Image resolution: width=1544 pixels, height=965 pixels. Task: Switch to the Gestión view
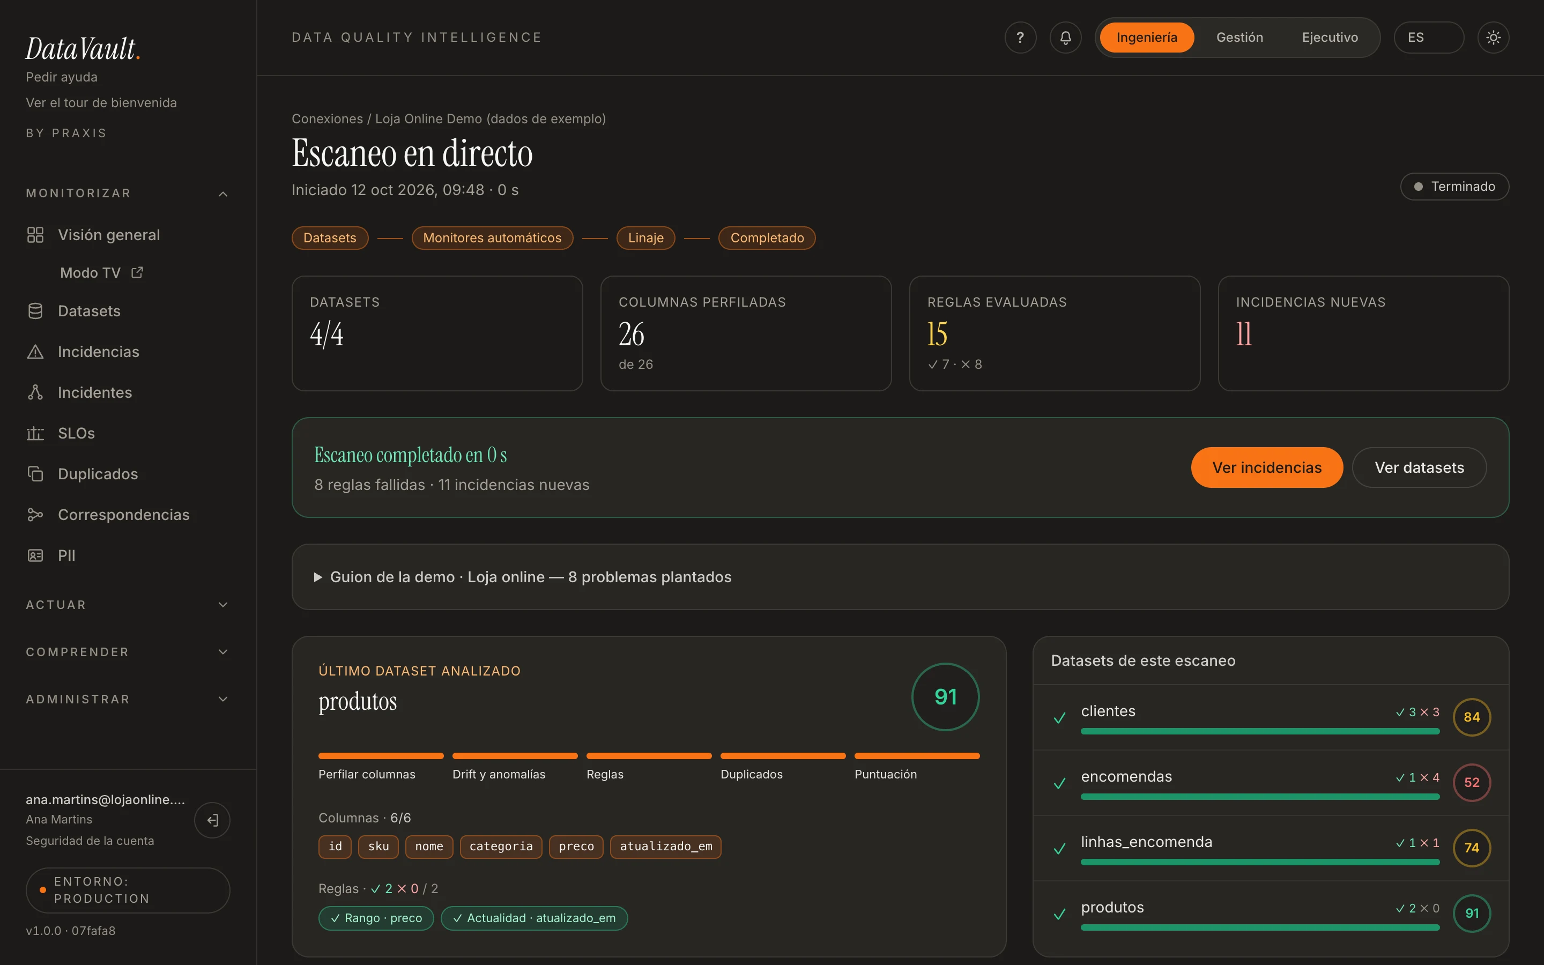(1239, 38)
